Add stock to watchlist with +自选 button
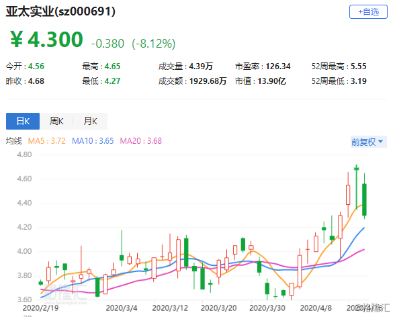The width and height of the screenshot is (395, 317). coord(368,11)
